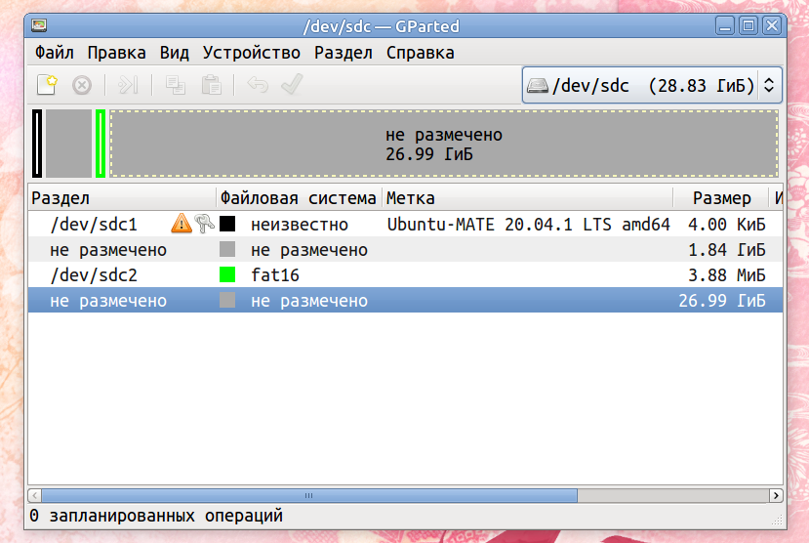Select small gray unallocated block in disk map
Viewport: 809px width, 543px height.
point(68,144)
